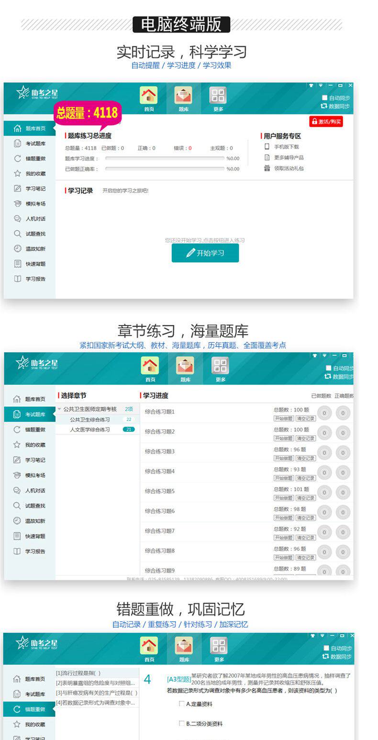Image resolution: width=378 pixels, height=740 pixels.
Task: Open 我的收藏 in the 选择章节 window sidebar
Action: (30, 445)
